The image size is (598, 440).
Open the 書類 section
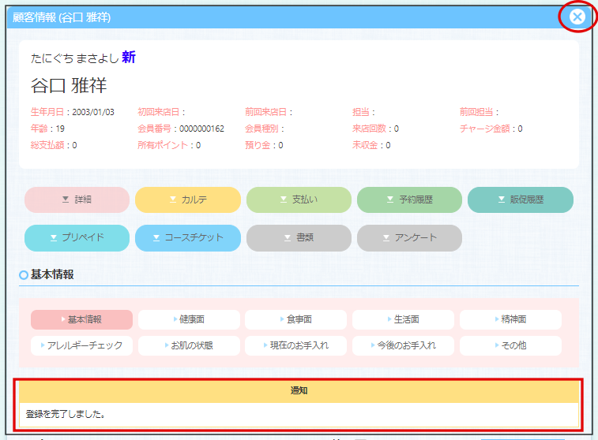point(299,237)
